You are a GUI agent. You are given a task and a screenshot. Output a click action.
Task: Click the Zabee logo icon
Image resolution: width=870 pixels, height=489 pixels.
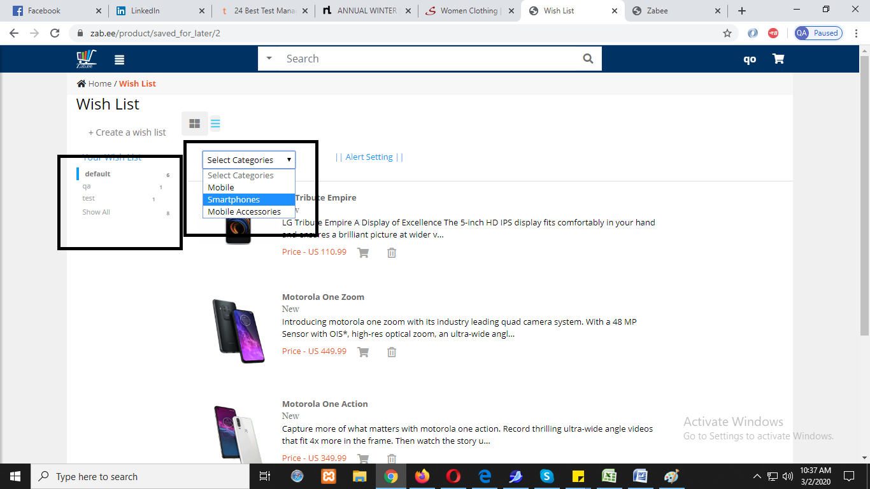point(85,59)
